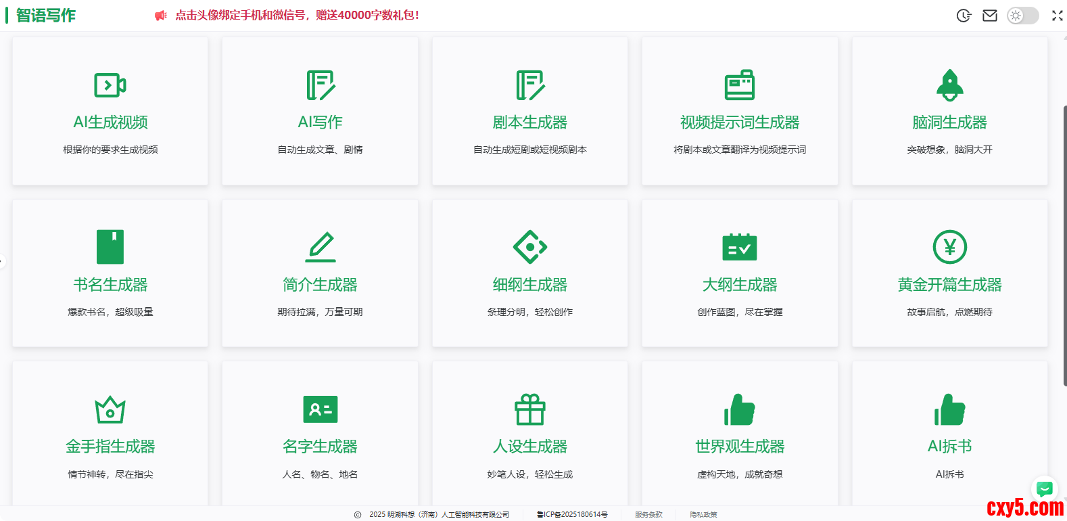The width and height of the screenshot is (1067, 521).
Task: Open the AI生成视频 title
Action: click(x=110, y=122)
